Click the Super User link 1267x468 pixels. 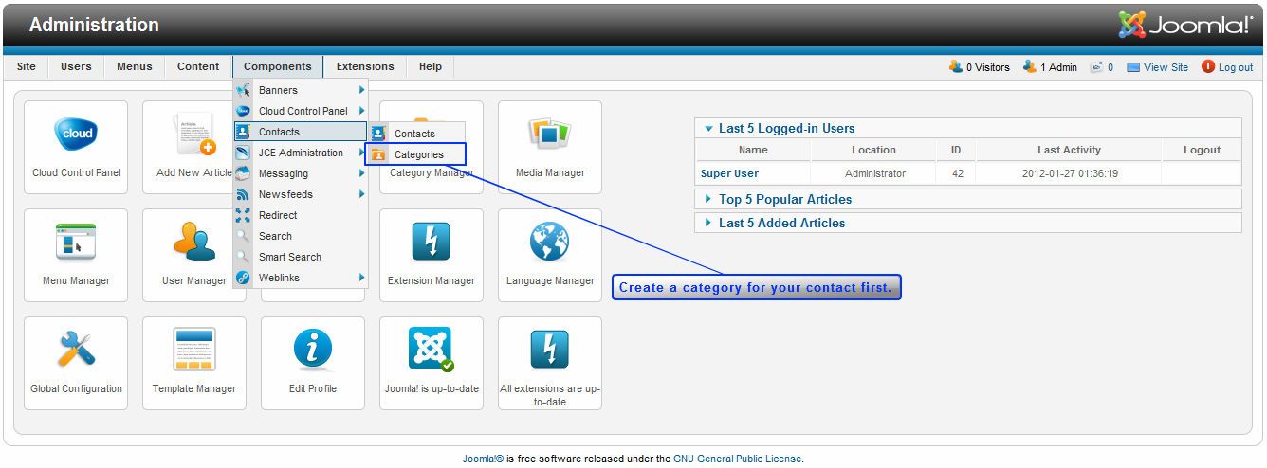click(x=729, y=173)
